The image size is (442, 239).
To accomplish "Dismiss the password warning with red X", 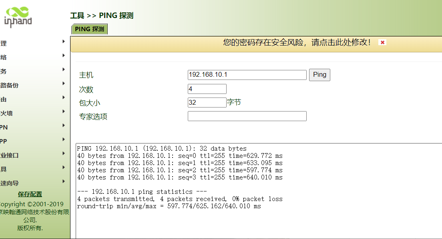I will pyautogui.click(x=382, y=42).
